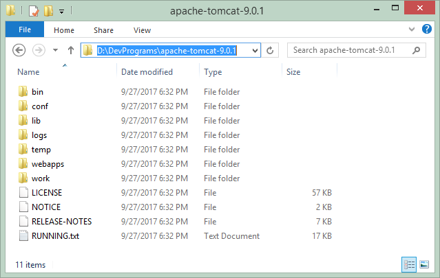440x278 pixels.
Task: Sort by Date modified column header
Action: click(x=147, y=72)
